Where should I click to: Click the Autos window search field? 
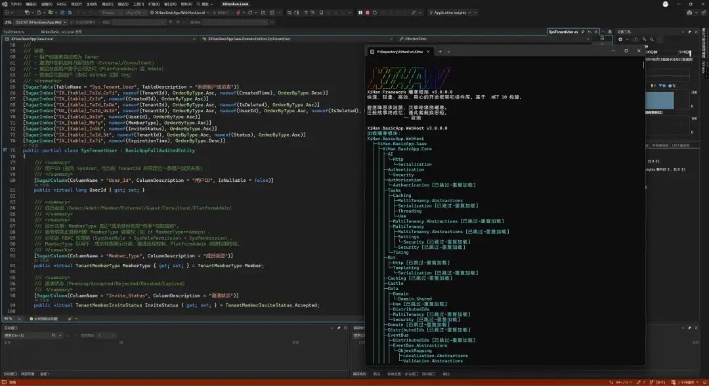pos(27,335)
